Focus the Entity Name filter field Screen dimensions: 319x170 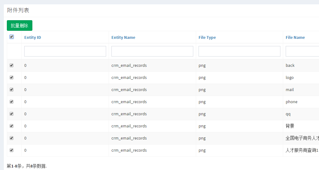(152, 51)
